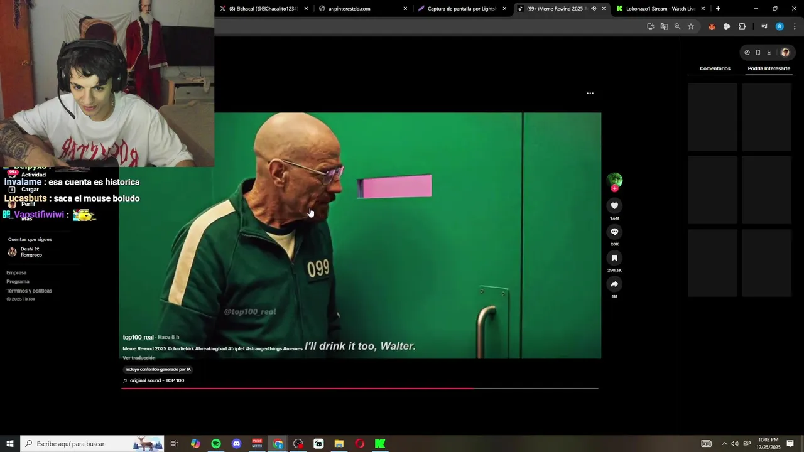The image size is (804, 452).
Task: Bookmark the video to favorites
Action: click(614, 258)
